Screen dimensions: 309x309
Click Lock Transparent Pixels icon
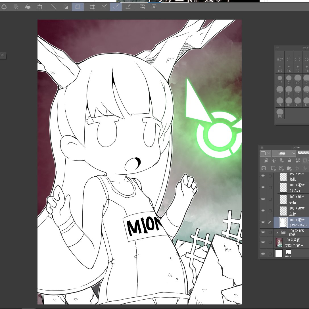click(298, 160)
